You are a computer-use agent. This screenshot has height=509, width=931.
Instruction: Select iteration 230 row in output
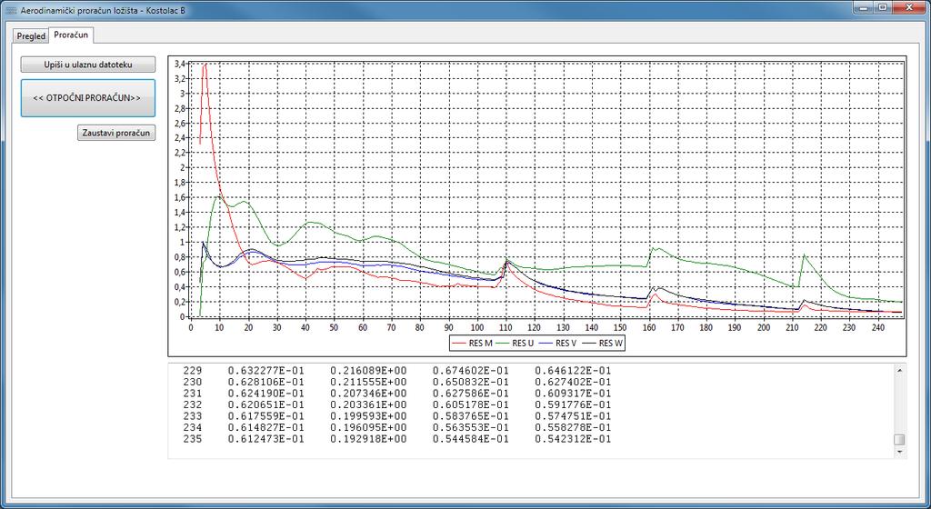(x=397, y=382)
